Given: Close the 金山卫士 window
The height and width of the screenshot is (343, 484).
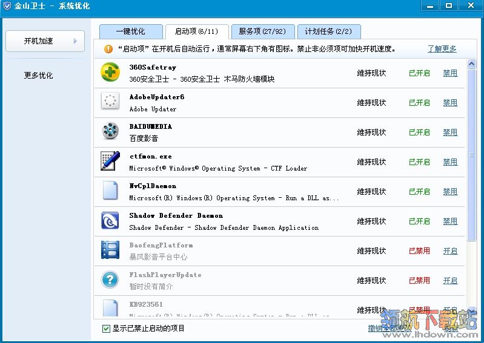Looking at the screenshot, I should coord(471,5).
